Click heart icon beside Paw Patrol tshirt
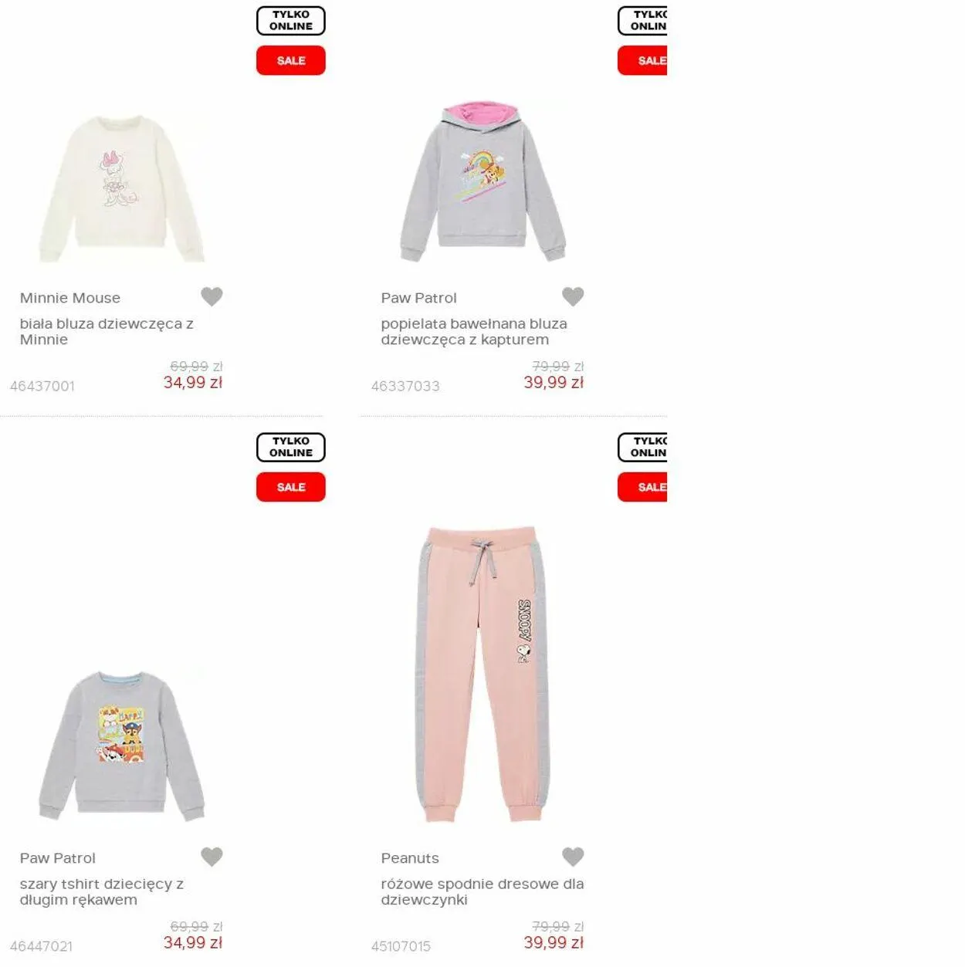 [212, 857]
